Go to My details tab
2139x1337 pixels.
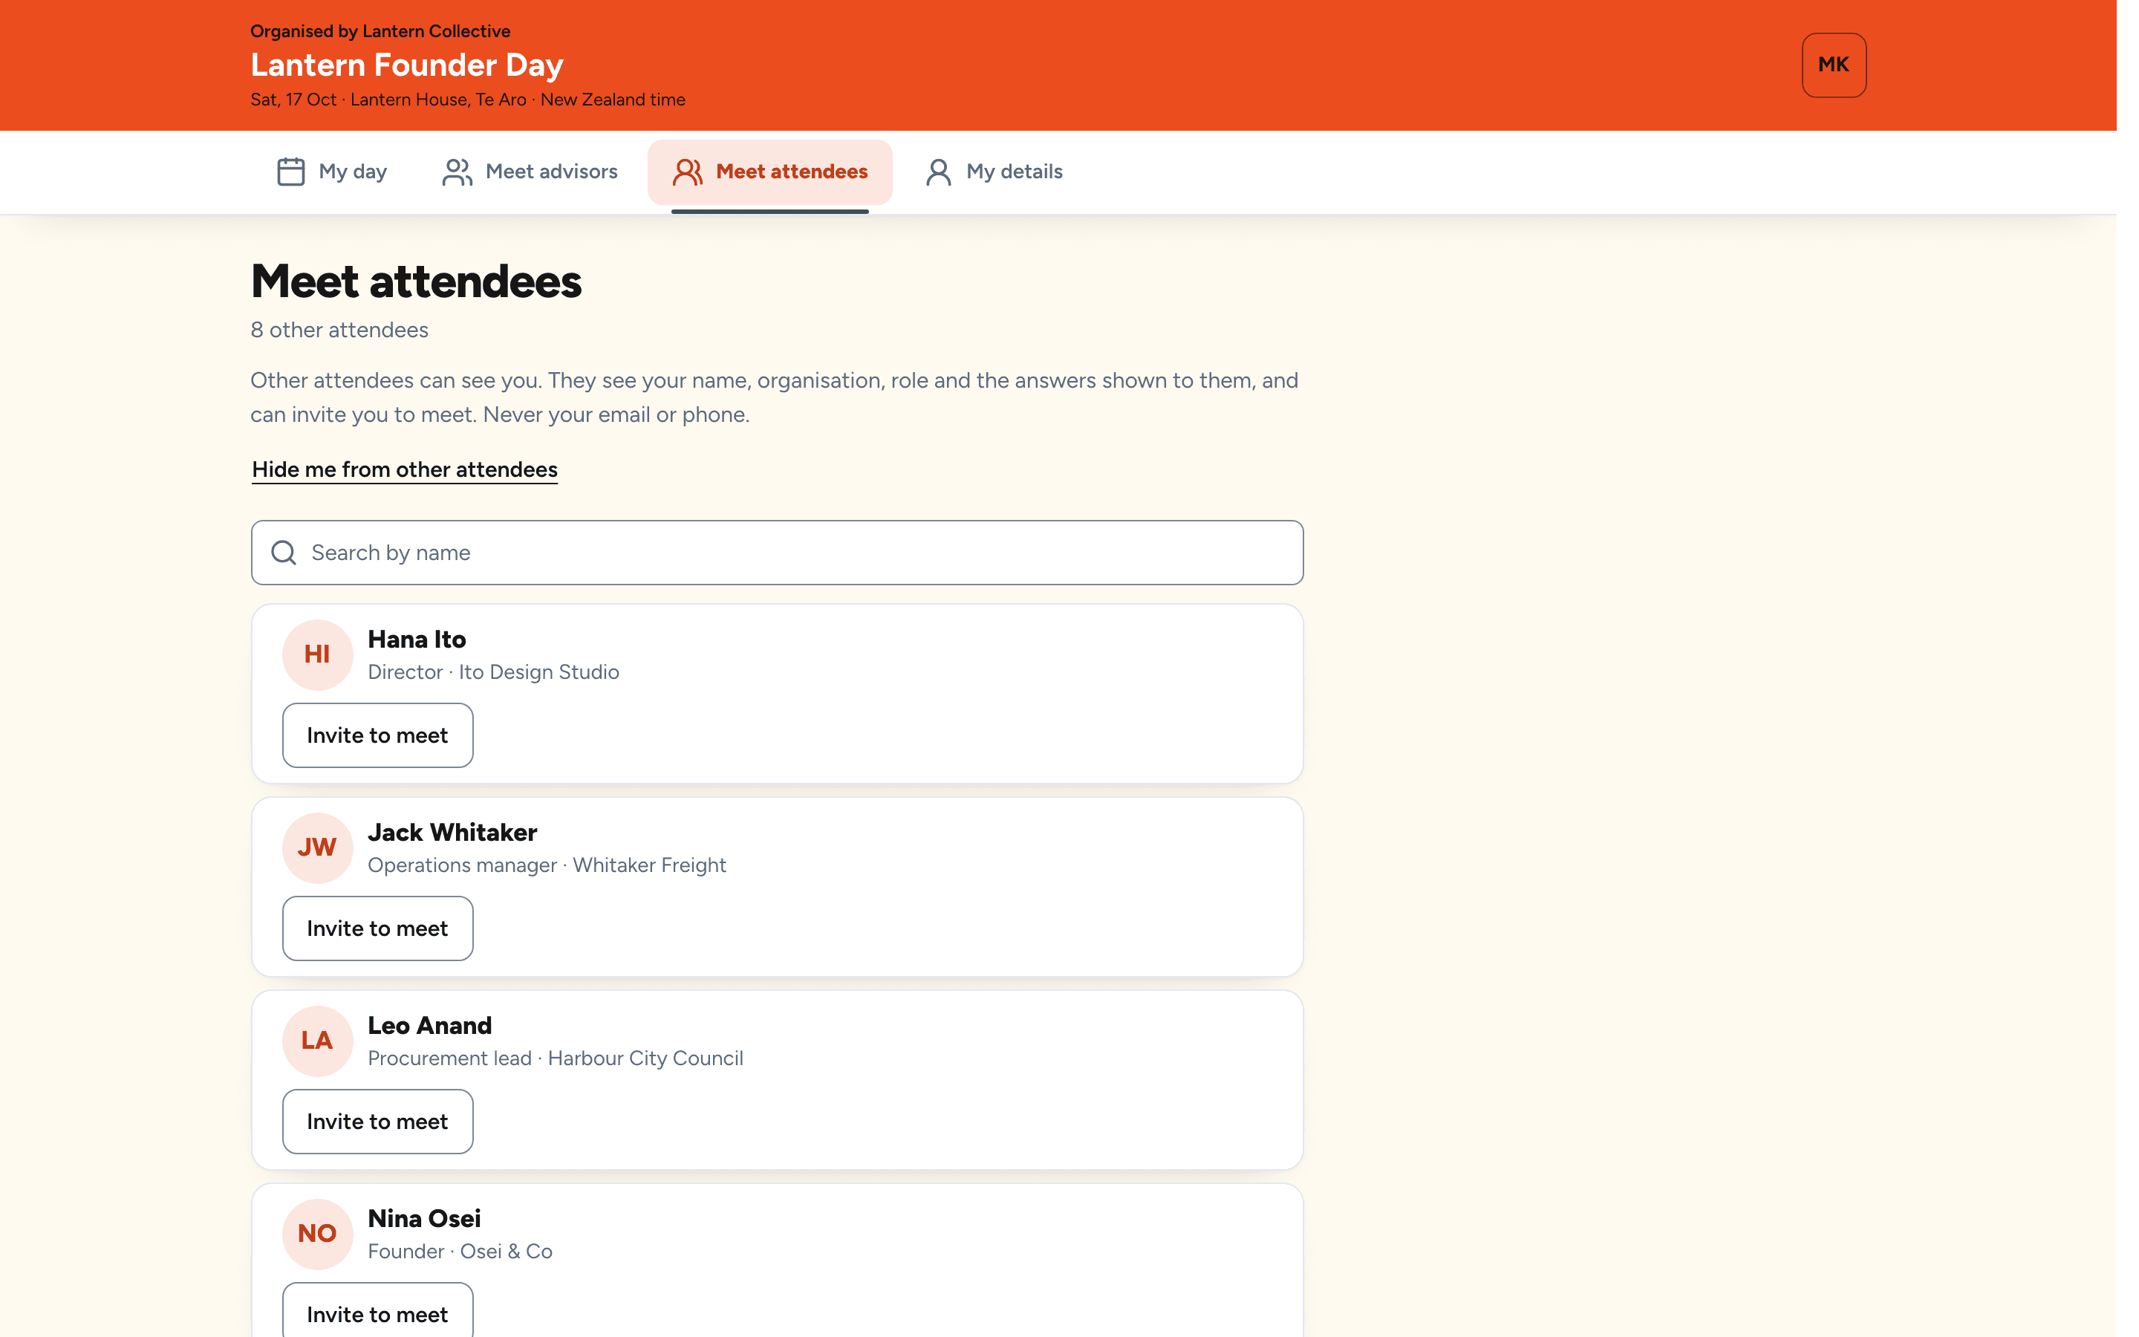tap(994, 172)
